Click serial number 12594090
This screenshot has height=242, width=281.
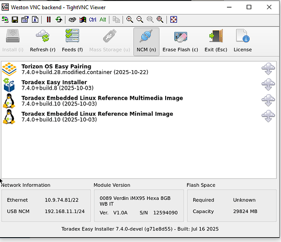pyautogui.click(x=165, y=212)
